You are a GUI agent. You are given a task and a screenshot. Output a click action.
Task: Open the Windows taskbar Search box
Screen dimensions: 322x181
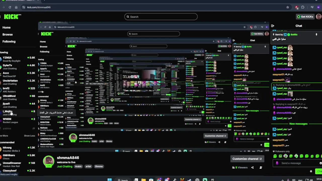123,180
